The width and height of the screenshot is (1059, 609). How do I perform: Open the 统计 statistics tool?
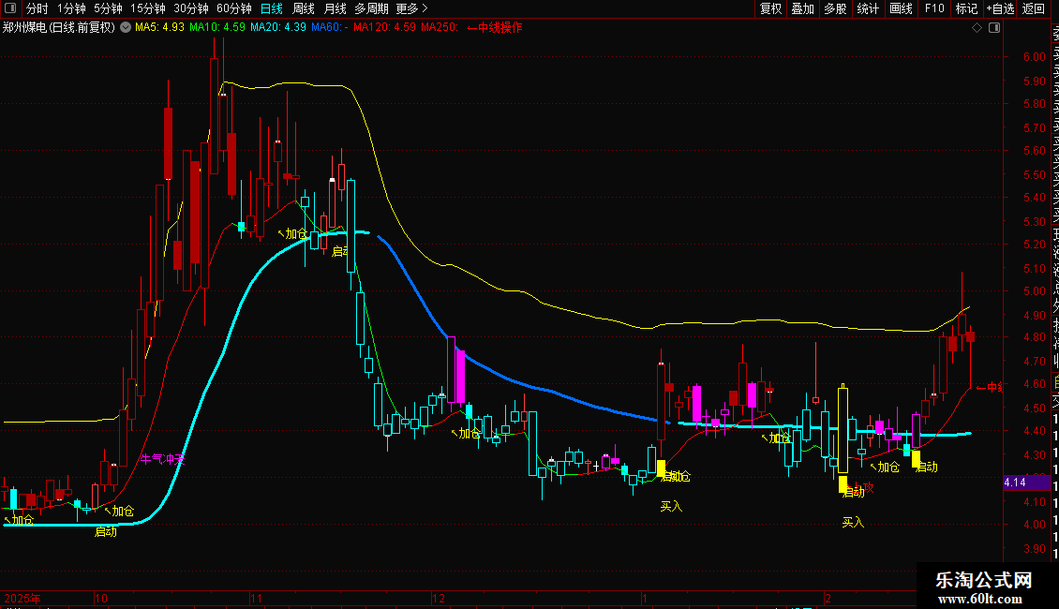pos(868,8)
